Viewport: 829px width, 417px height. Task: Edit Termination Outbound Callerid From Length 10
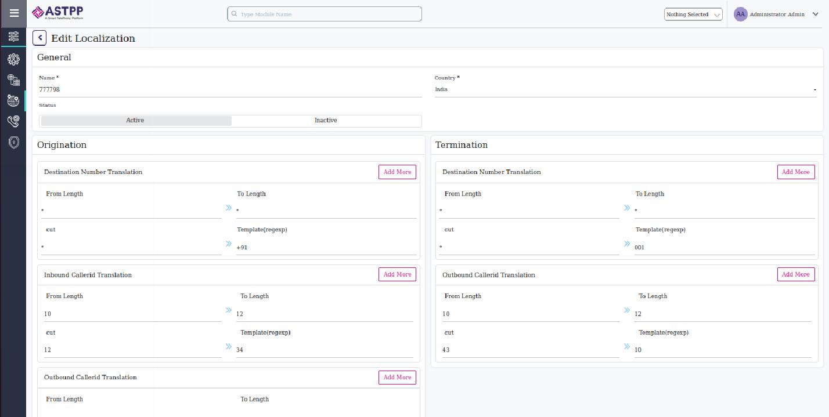click(531, 314)
